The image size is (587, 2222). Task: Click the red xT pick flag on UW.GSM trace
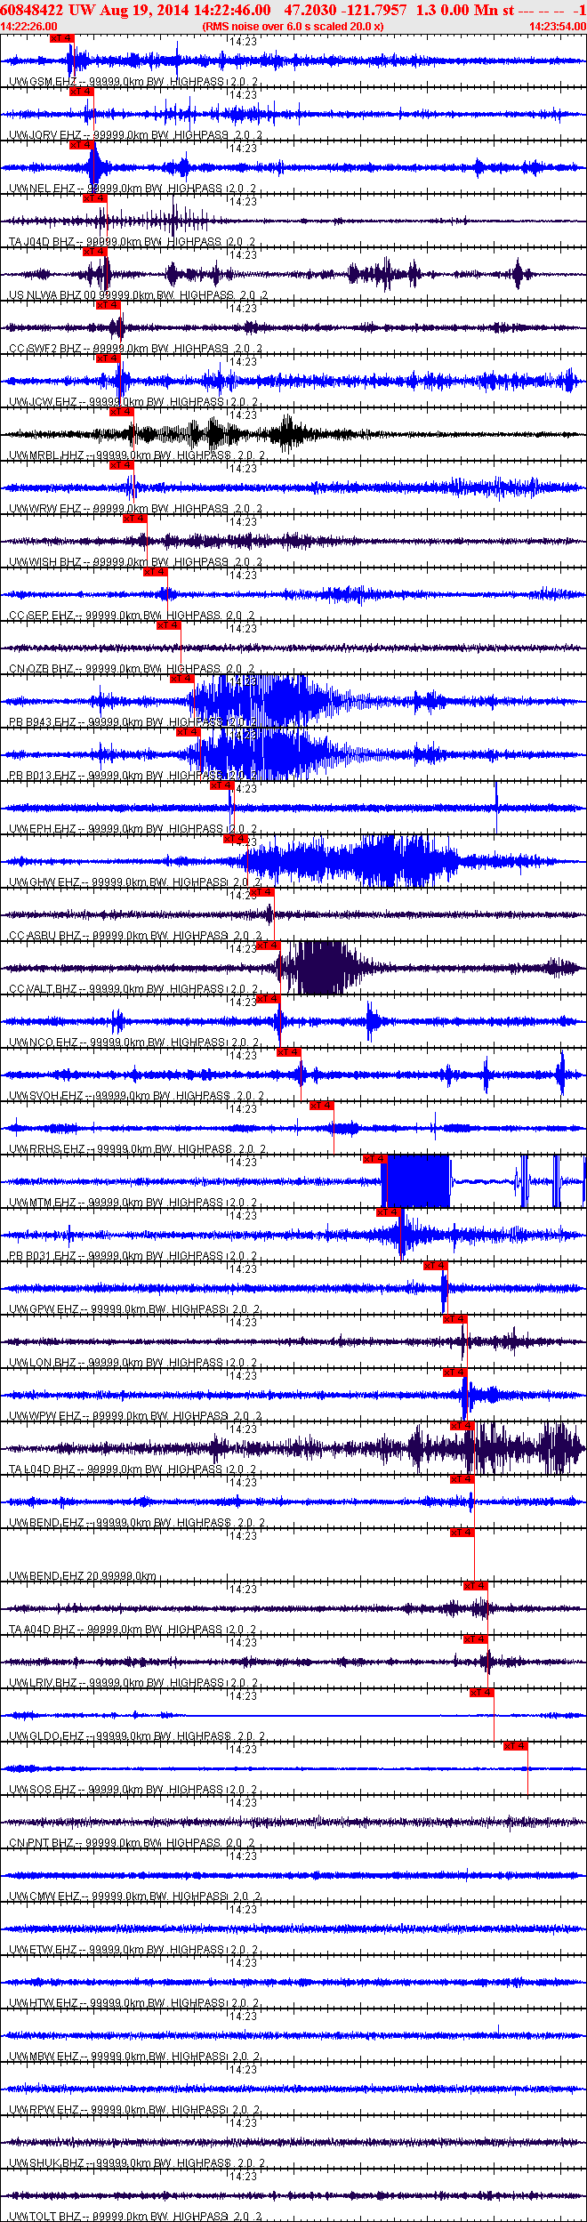[x=62, y=38]
